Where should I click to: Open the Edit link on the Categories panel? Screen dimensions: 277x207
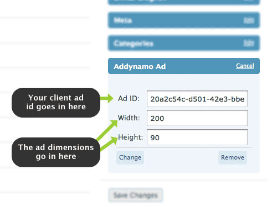pyautogui.click(x=249, y=43)
